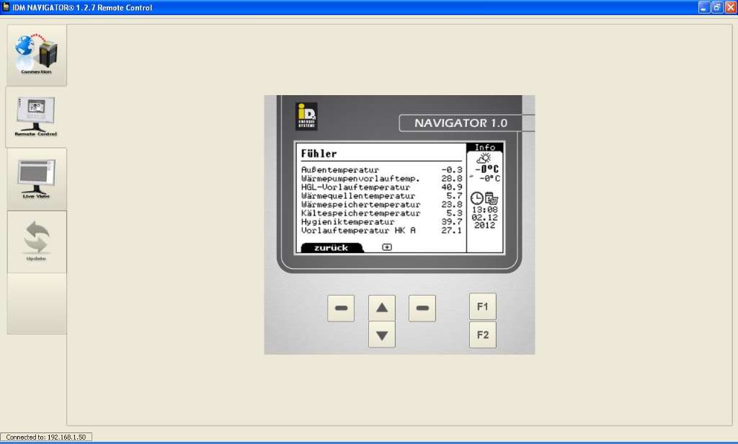Click the clock icon in Info panel

tap(477, 198)
